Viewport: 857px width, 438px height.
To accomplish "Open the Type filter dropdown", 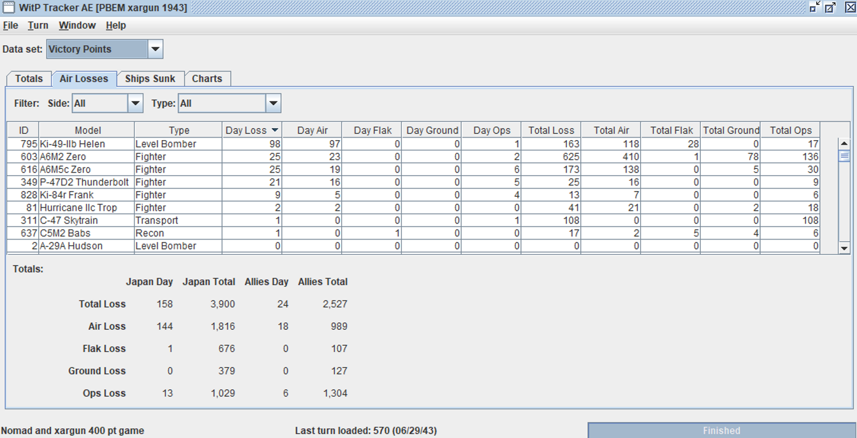I will point(274,102).
